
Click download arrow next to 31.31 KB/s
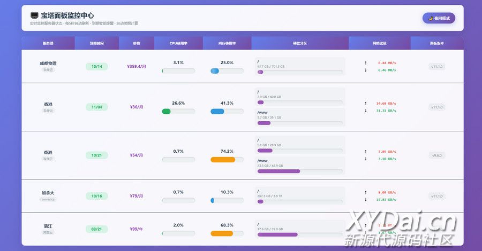point(366,111)
